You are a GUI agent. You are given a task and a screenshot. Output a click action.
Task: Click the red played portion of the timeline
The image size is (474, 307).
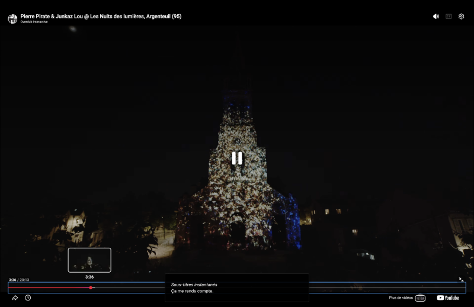(x=49, y=287)
